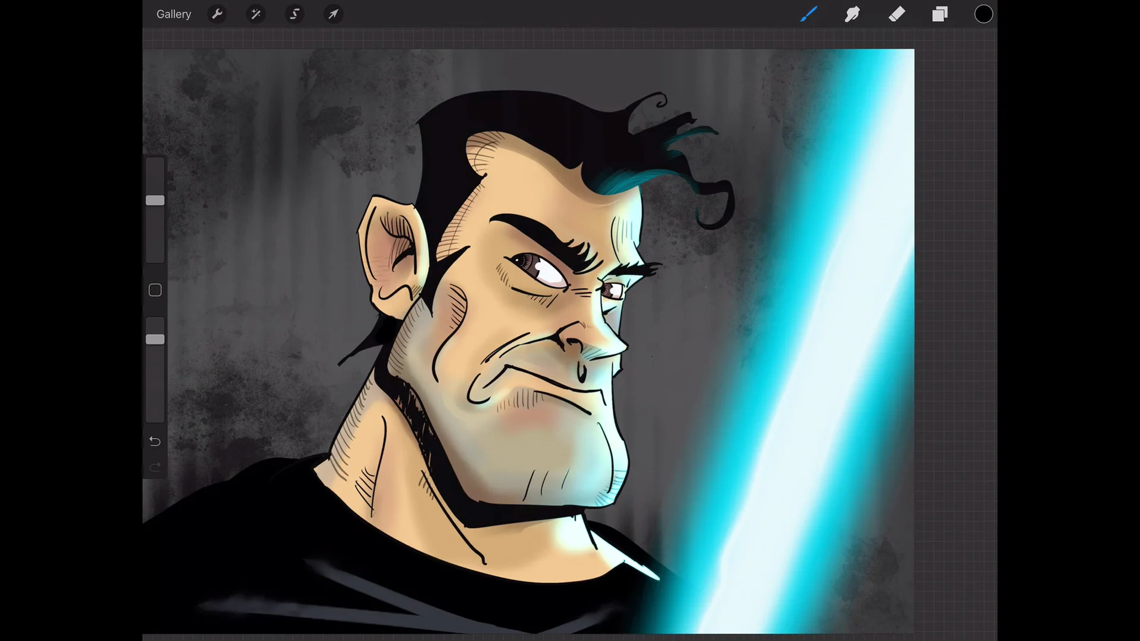Click the brush size slider handle
Image resolution: width=1140 pixels, height=641 pixels.
tap(155, 201)
